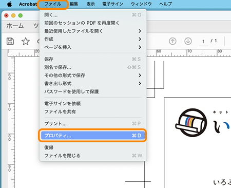Open the ファイル menu

coord(53,4)
